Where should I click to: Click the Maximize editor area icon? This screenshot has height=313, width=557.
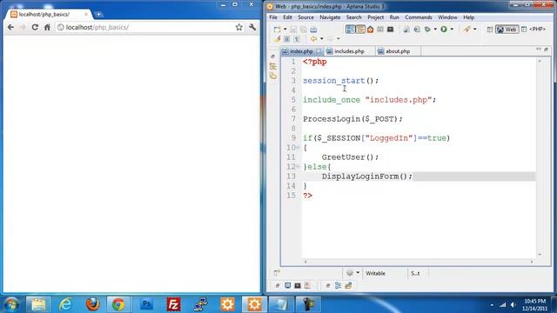[547, 50]
